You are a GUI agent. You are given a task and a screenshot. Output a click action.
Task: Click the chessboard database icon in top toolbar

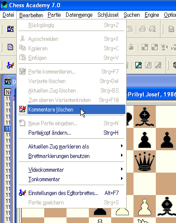(10, 29)
